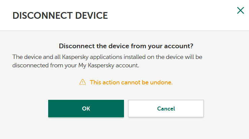Select the DISCONNECT DEVICE title text
Screen dimensions: 249x139
tap(60, 16)
